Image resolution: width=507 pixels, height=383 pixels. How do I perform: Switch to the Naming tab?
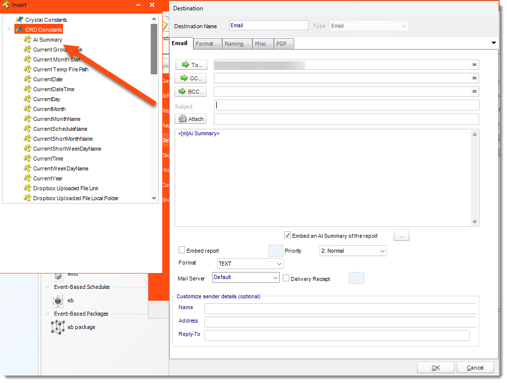click(234, 44)
